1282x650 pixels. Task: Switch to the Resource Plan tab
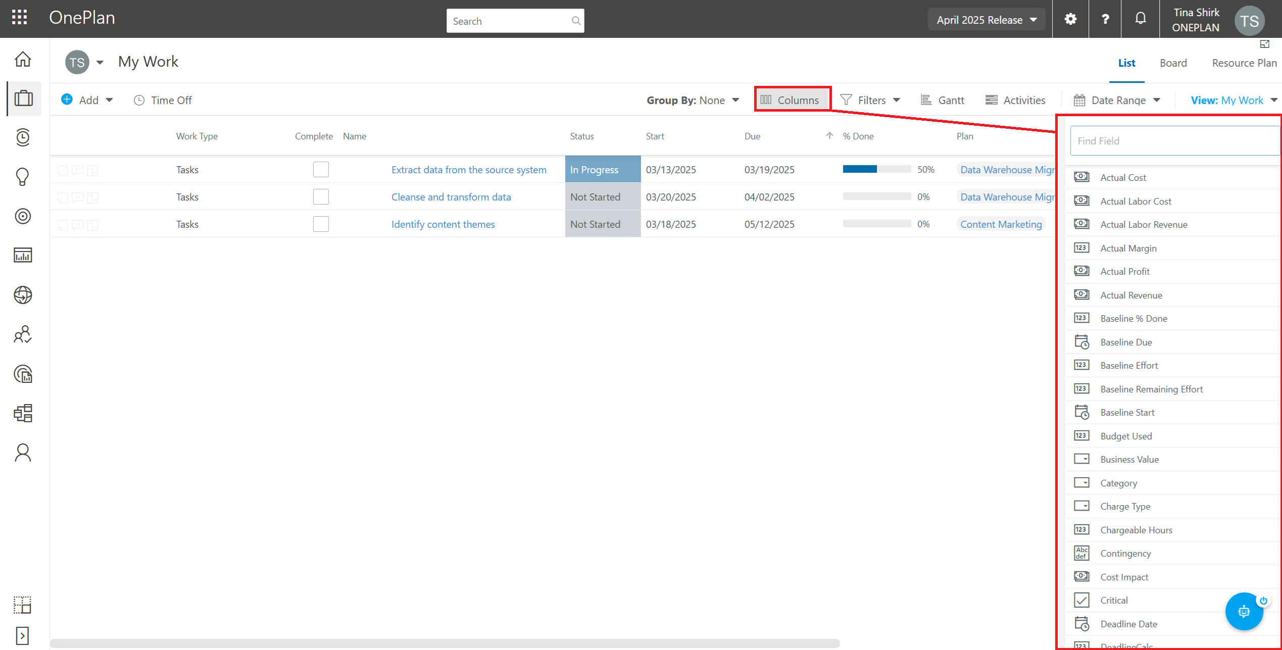click(x=1244, y=63)
